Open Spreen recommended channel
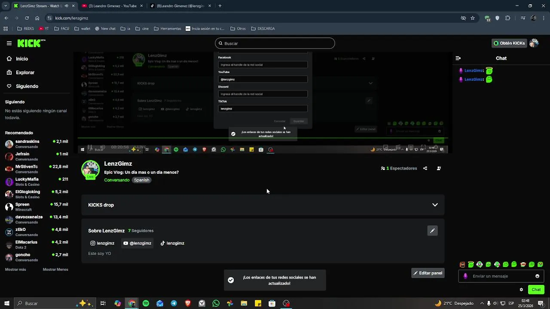 (37, 207)
